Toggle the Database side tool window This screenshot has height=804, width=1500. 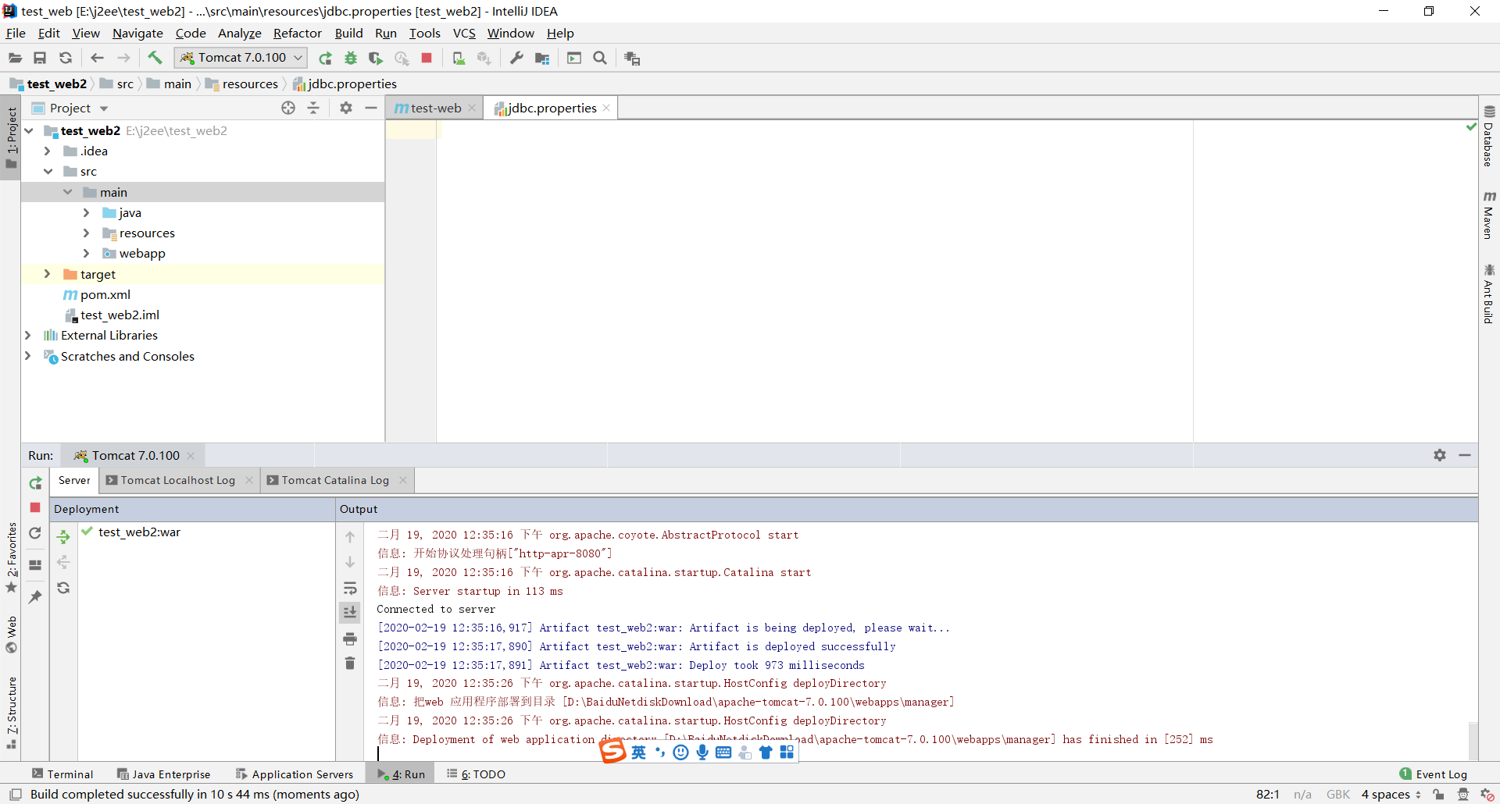(x=1489, y=137)
